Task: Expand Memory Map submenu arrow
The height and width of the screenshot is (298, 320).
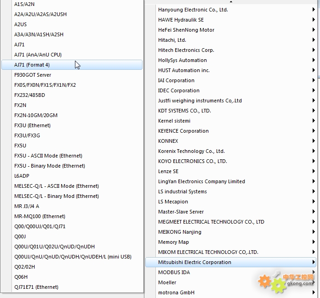Action: click(x=314, y=242)
